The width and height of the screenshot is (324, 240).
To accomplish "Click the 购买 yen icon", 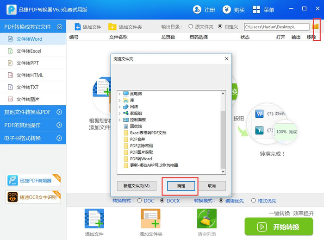I will (227, 10).
